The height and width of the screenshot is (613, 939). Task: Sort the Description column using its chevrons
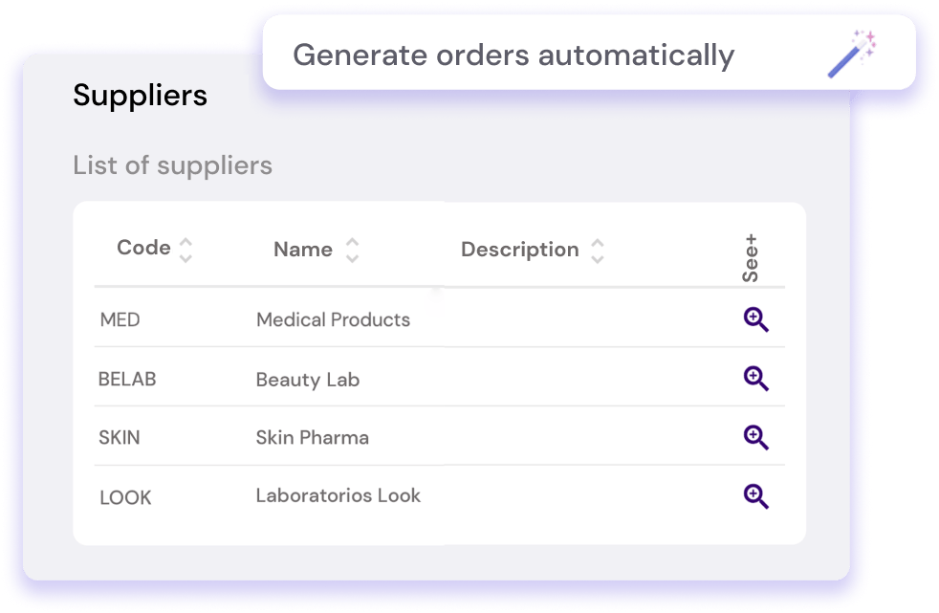coord(596,249)
